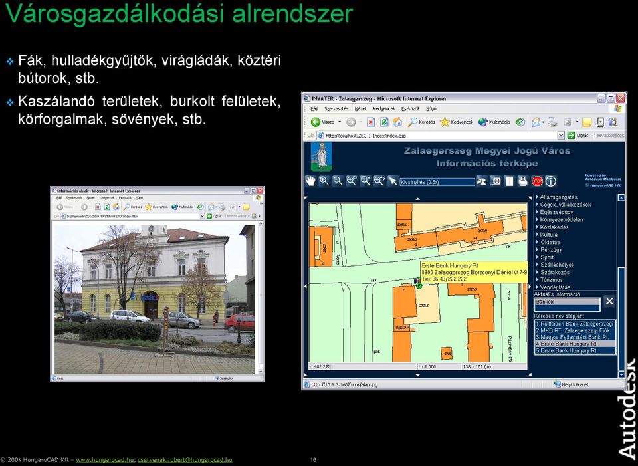Click the camera snapshot icon in map toolbar
Image resolution: width=638 pixels, height=466 pixels.
(x=496, y=181)
